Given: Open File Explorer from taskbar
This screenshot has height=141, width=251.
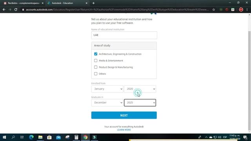Looking at the screenshot, I should coord(40,137).
